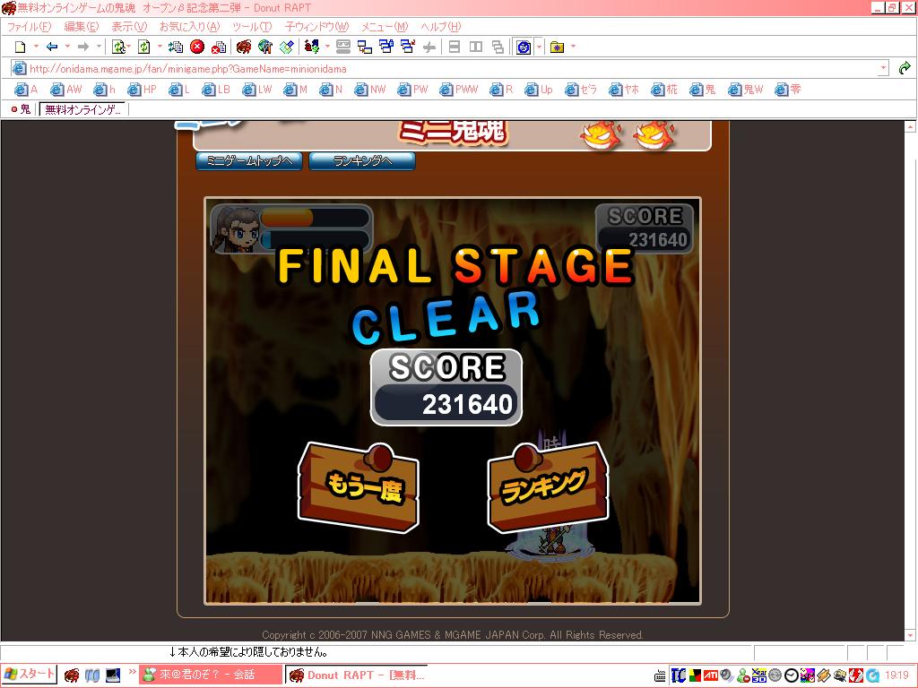This screenshot has width=918, height=688.
Task: Open the 'AW' favorites bar link
Action: (x=66, y=90)
